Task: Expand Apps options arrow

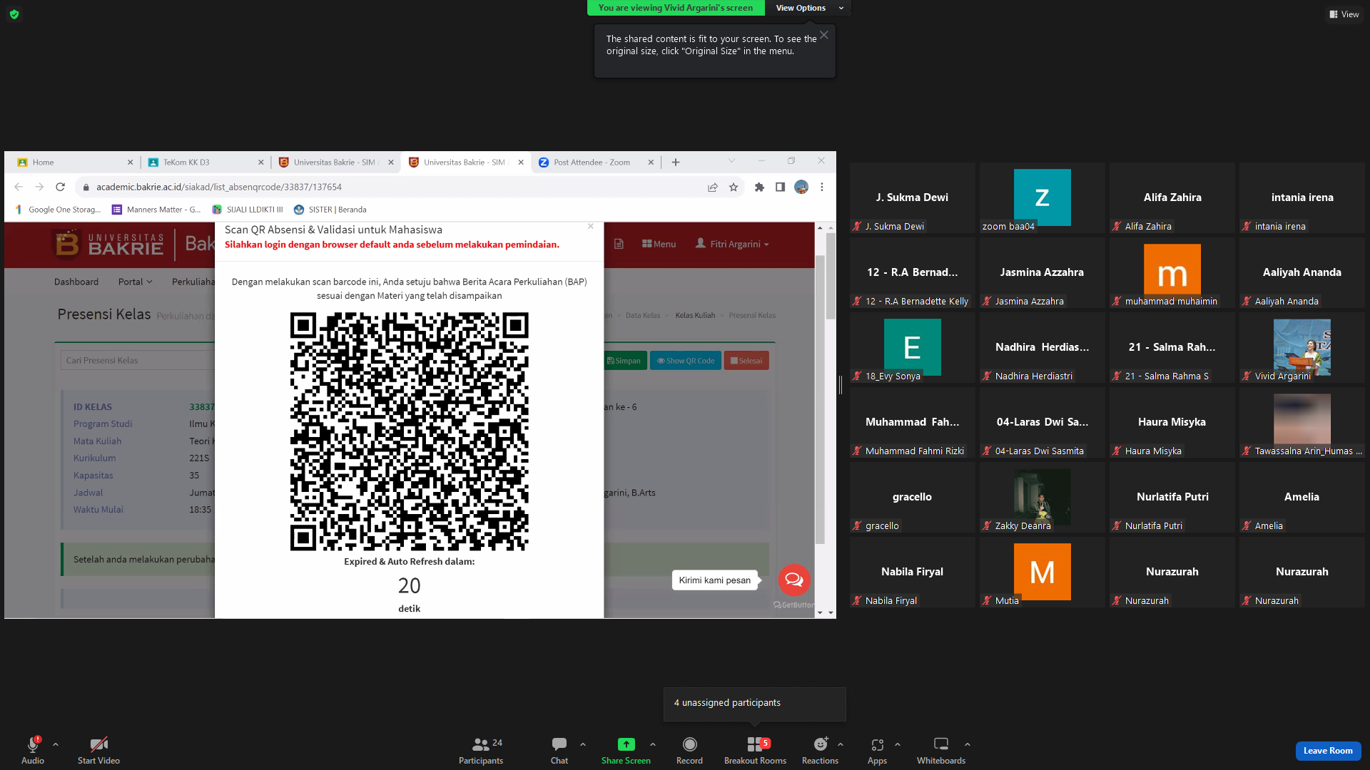Action: pos(898,744)
